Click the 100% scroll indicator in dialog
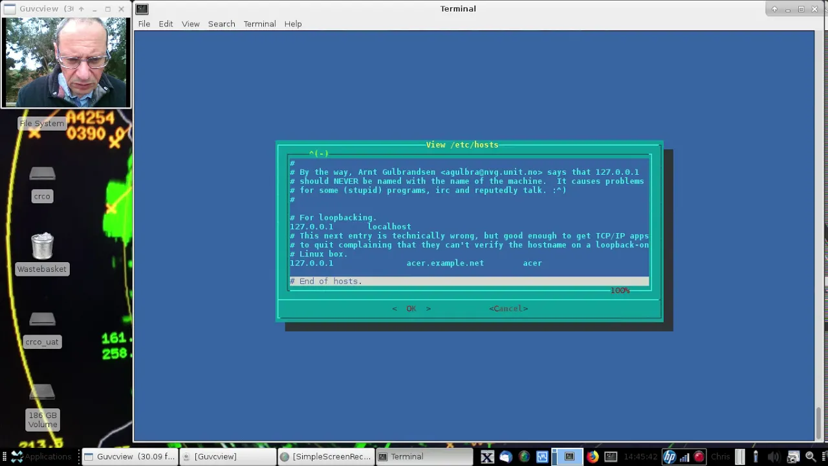The height and width of the screenshot is (466, 828). click(x=620, y=291)
